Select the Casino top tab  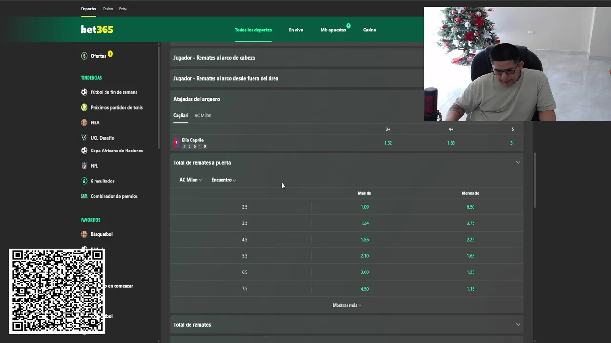pyautogui.click(x=108, y=9)
